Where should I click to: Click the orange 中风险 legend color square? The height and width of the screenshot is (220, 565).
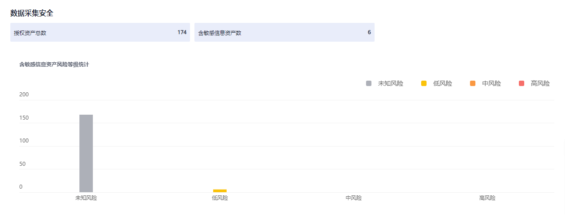pos(473,83)
